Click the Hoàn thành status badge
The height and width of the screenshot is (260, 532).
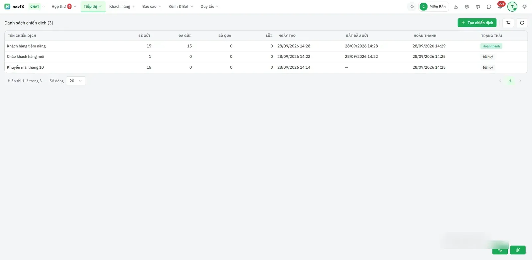click(x=491, y=46)
